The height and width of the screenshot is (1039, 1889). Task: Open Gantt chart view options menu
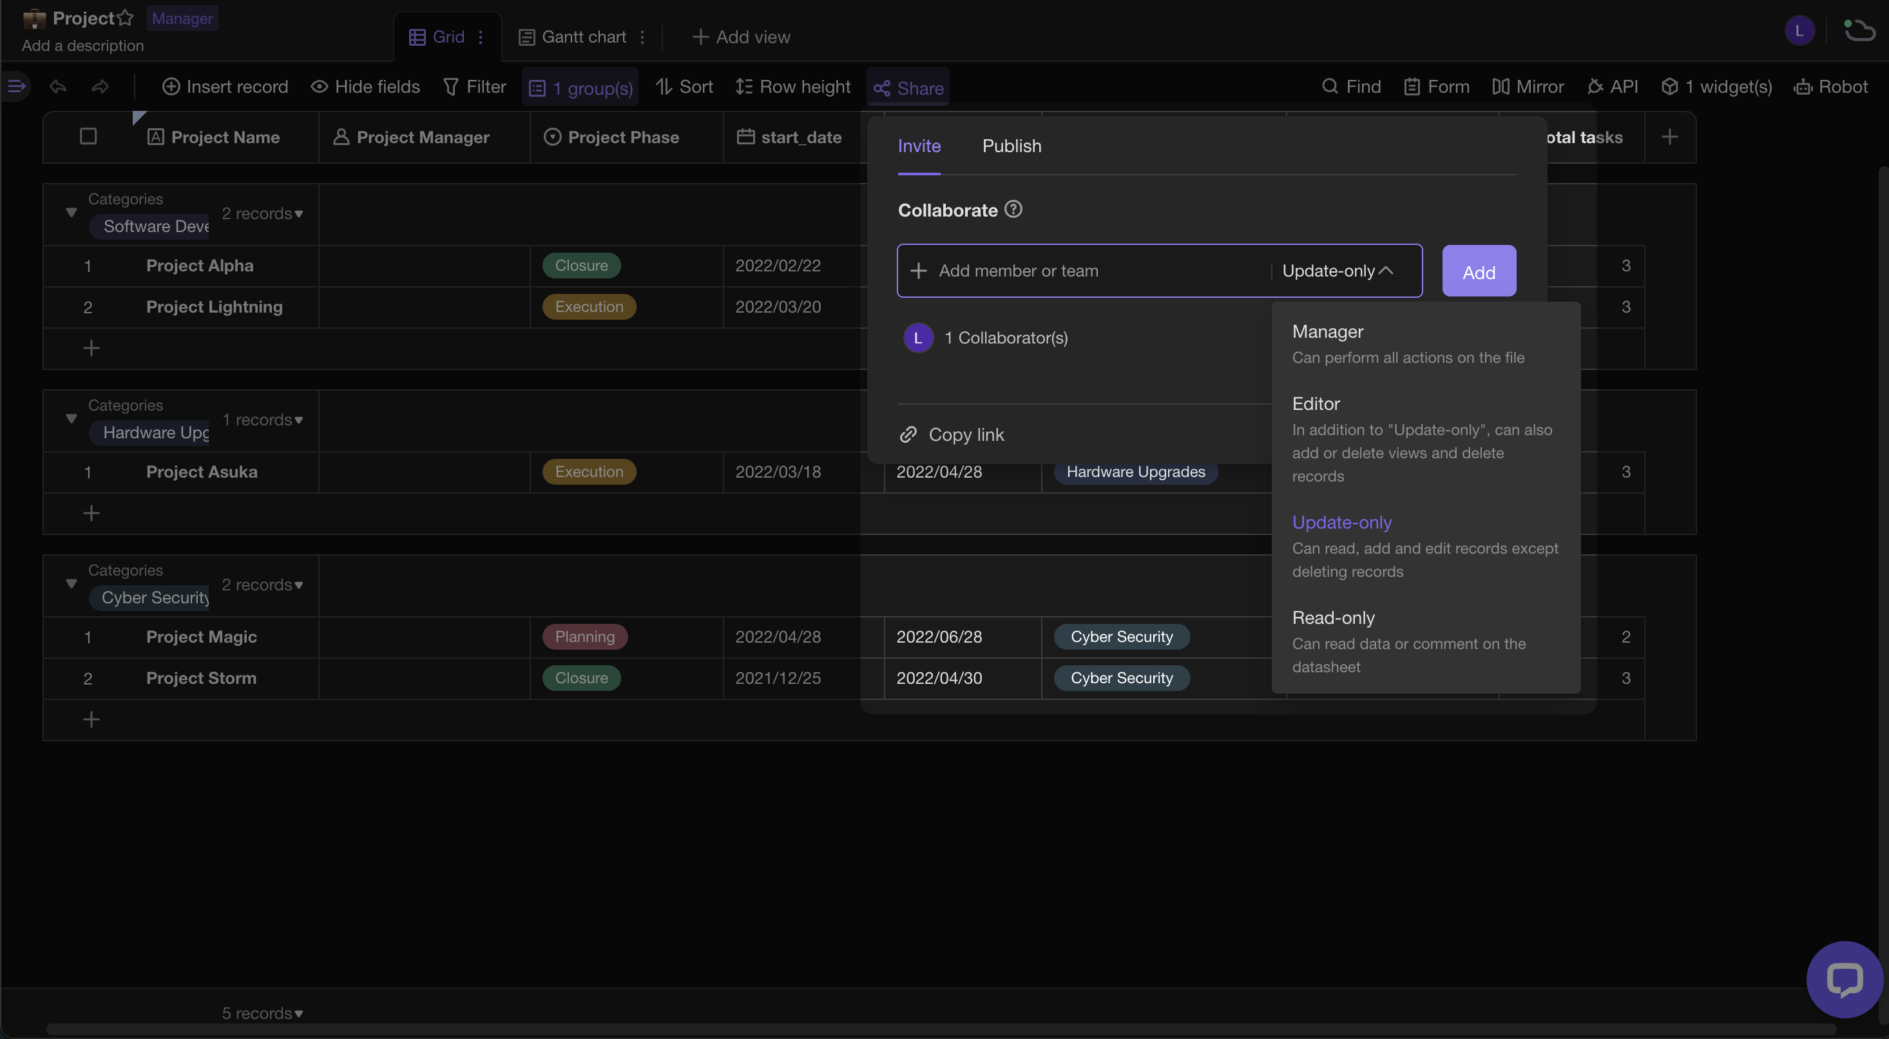tap(642, 37)
